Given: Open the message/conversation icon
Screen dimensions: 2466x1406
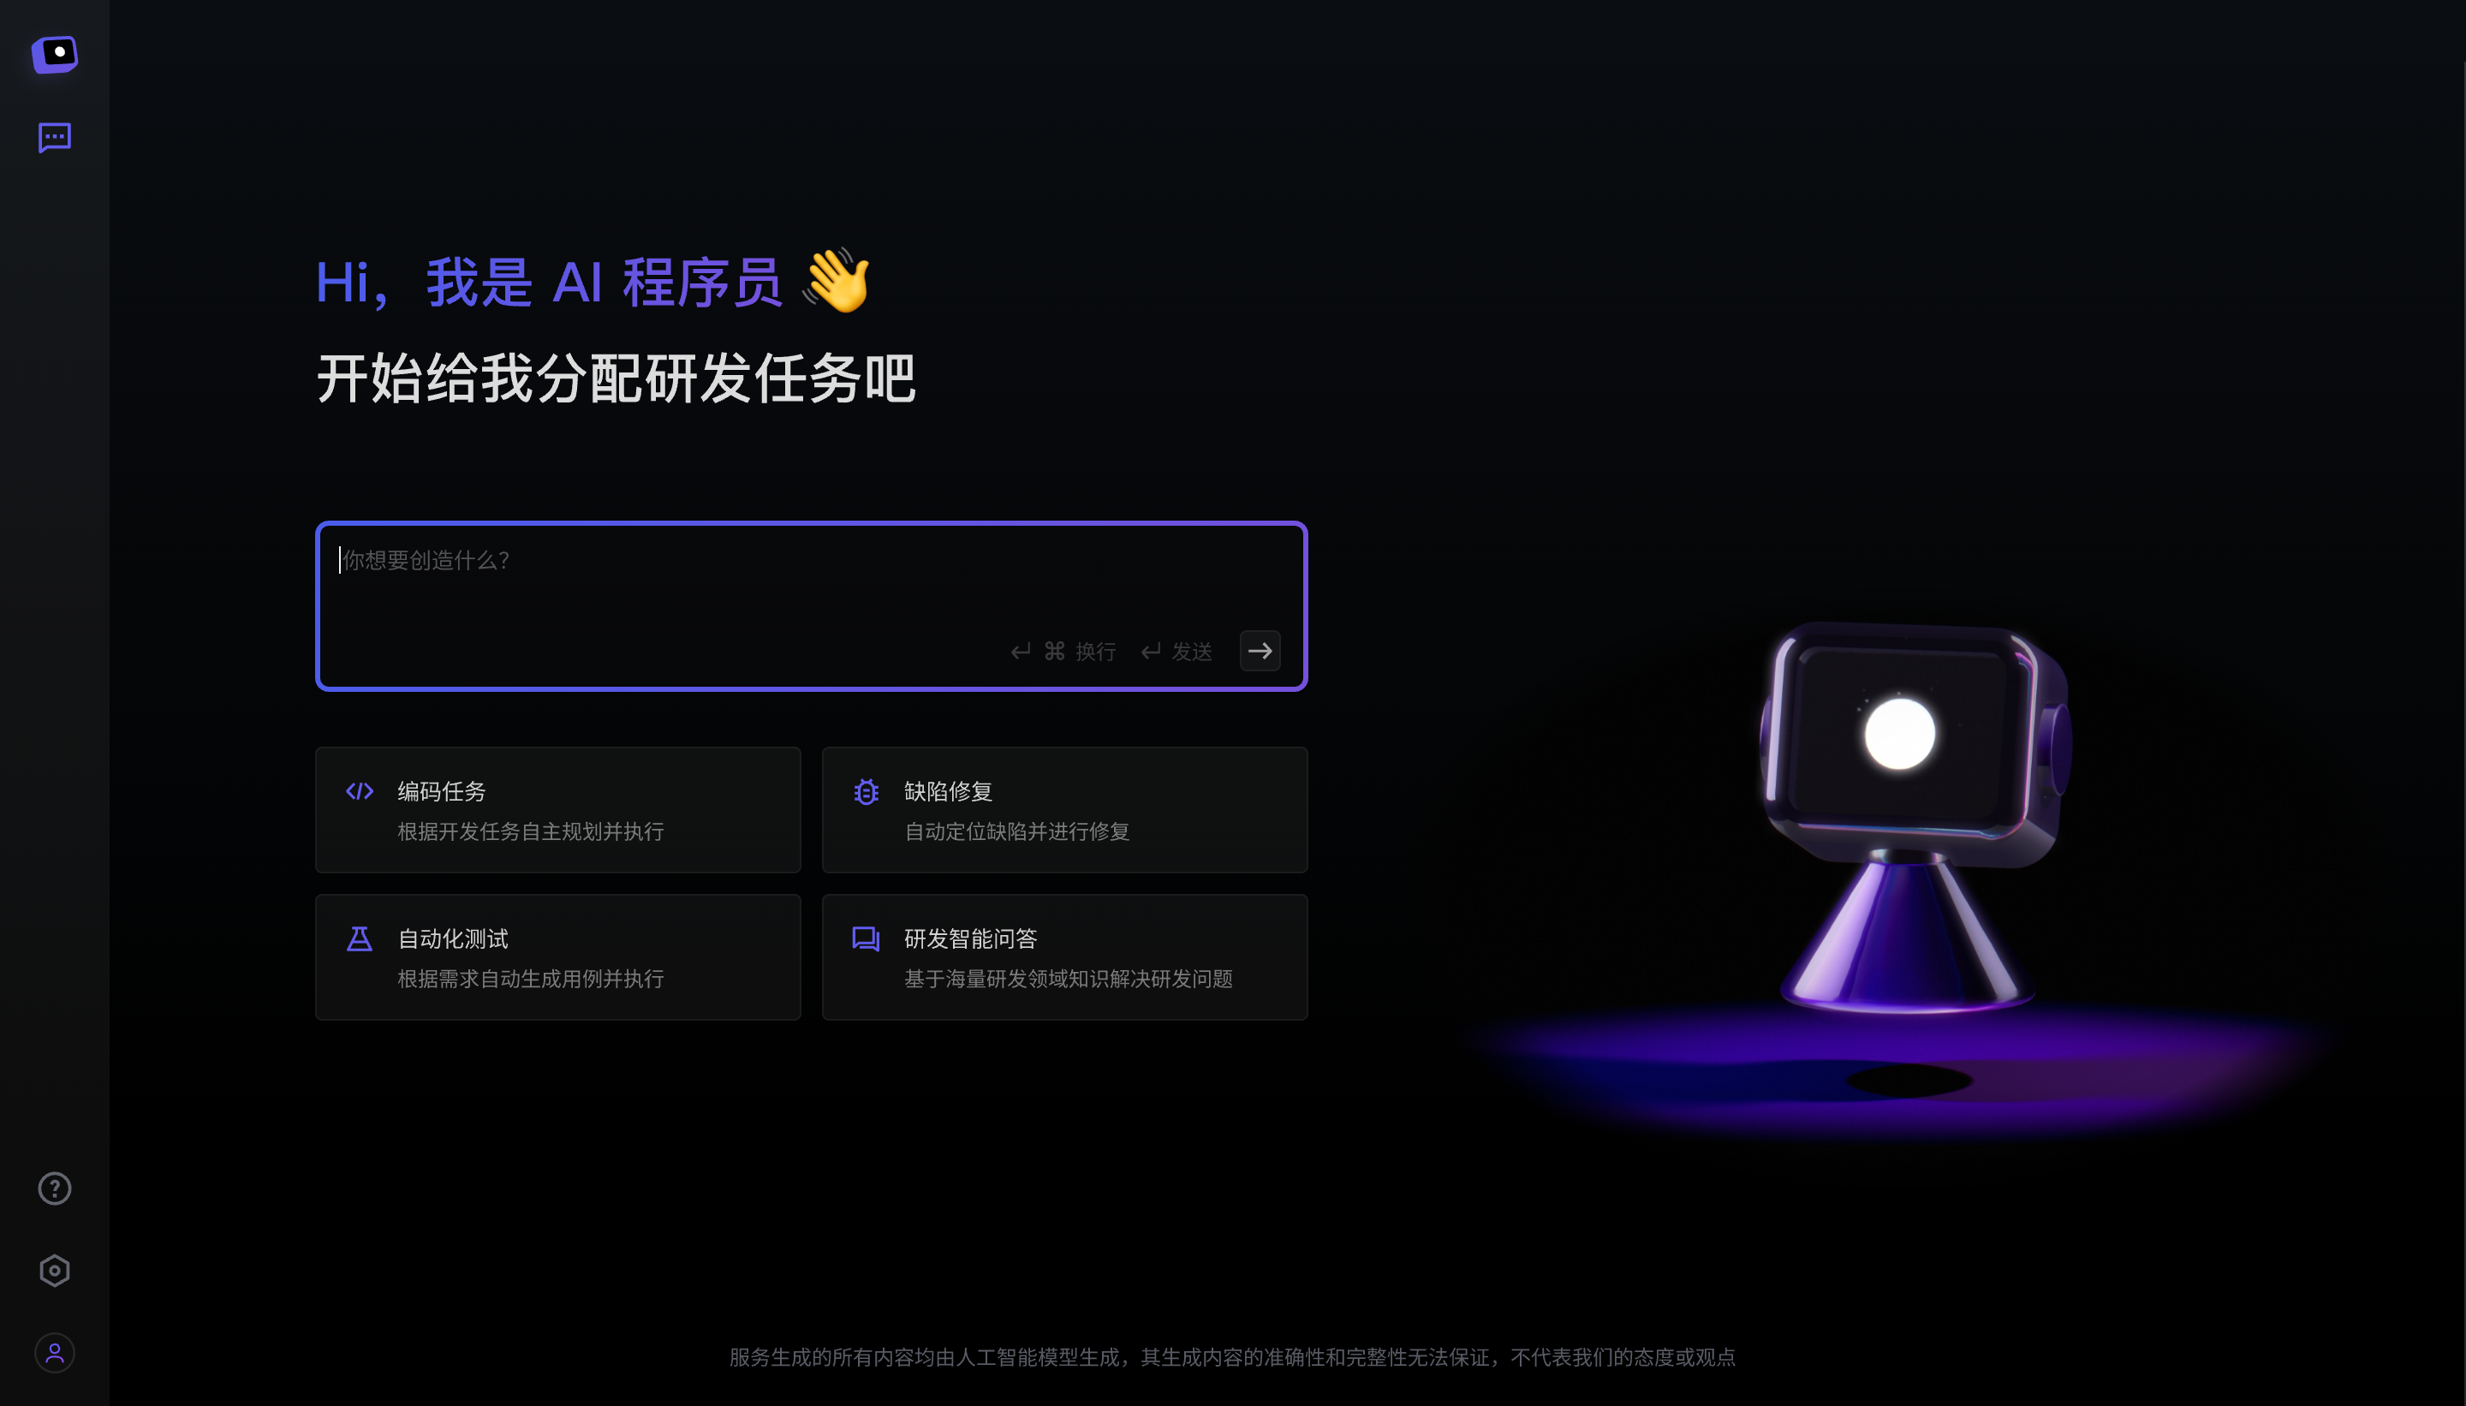Looking at the screenshot, I should coord(54,137).
